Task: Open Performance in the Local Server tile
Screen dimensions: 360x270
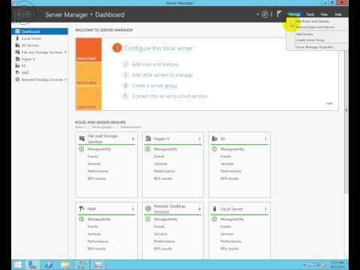Action: (231, 241)
